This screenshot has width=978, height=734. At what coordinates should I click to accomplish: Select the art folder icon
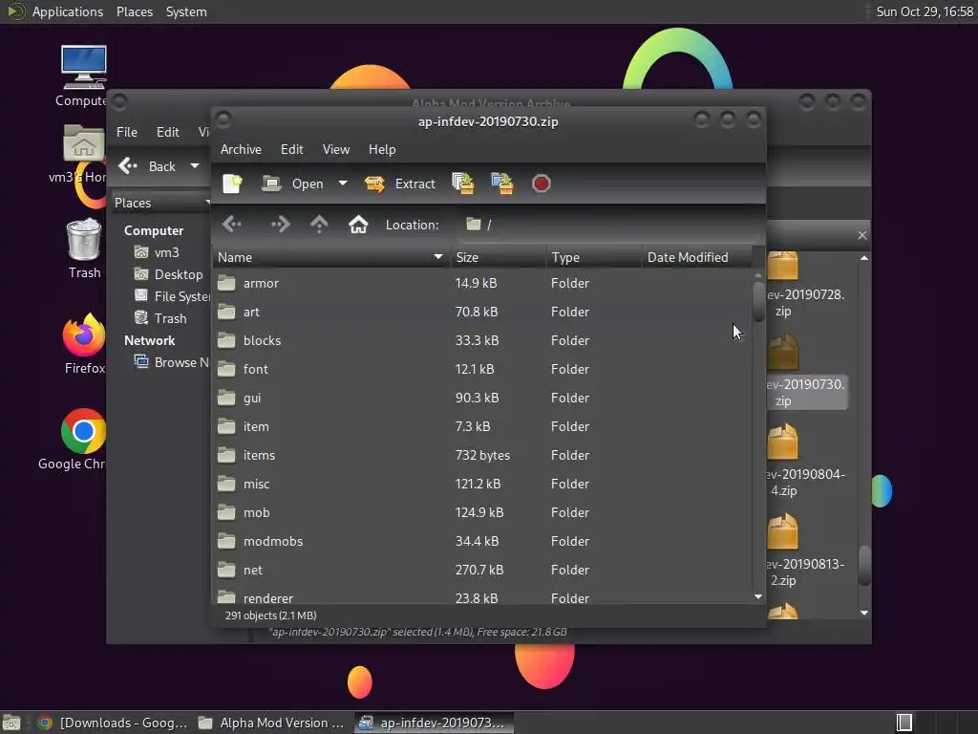[x=226, y=312]
